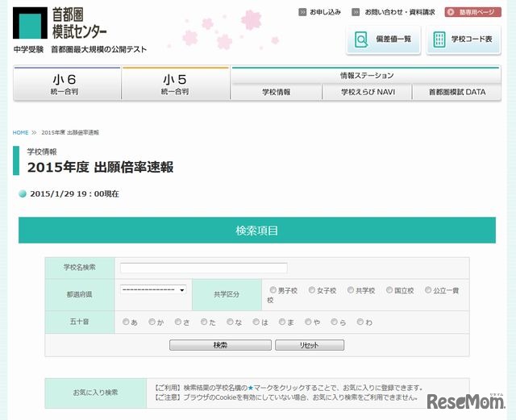
Task: Select the 国立校 radio button
Action: 389,290
